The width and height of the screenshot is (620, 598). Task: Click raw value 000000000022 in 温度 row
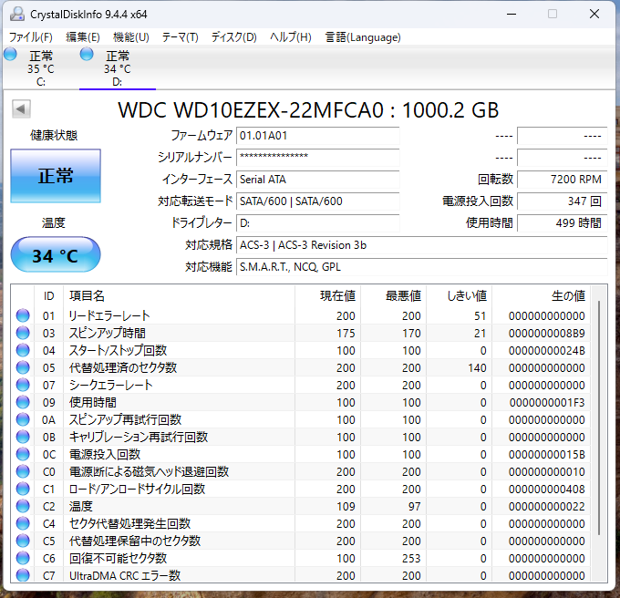(x=546, y=506)
